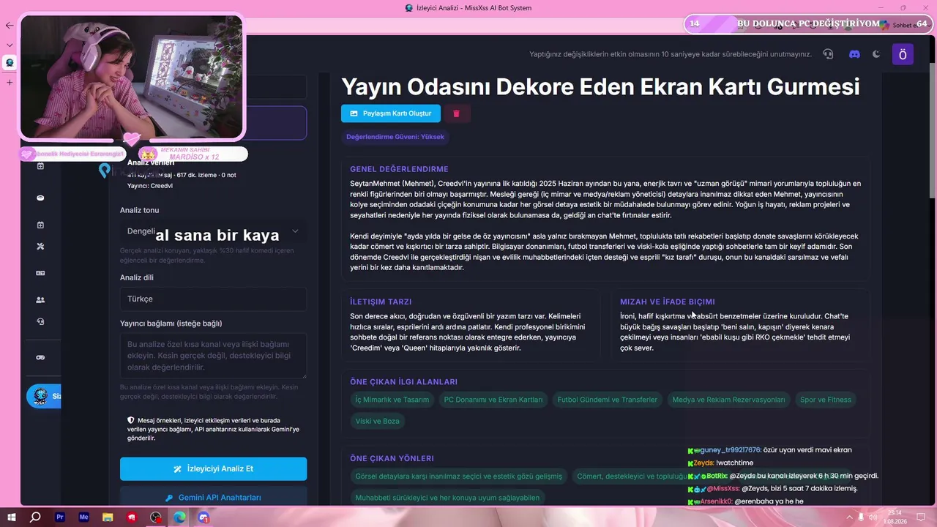Click the PC upgrade goal progress bar
937x527 pixels.
[x=808, y=24]
